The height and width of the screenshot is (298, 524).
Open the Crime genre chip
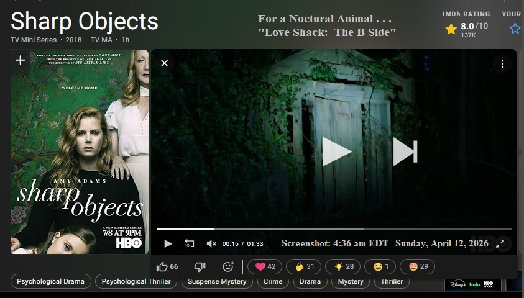click(x=273, y=281)
